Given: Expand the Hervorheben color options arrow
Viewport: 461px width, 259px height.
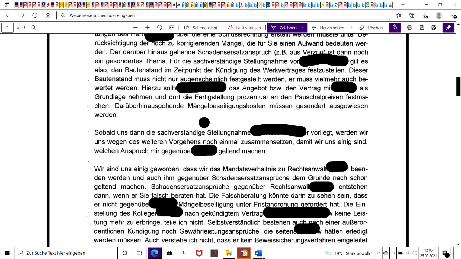Looking at the screenshot, I should [x=351, y=28].
